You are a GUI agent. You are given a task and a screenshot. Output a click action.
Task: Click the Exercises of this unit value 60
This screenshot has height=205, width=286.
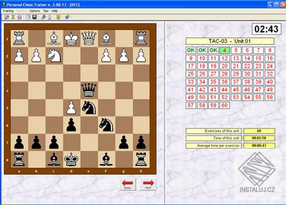[x=259, y=131]
